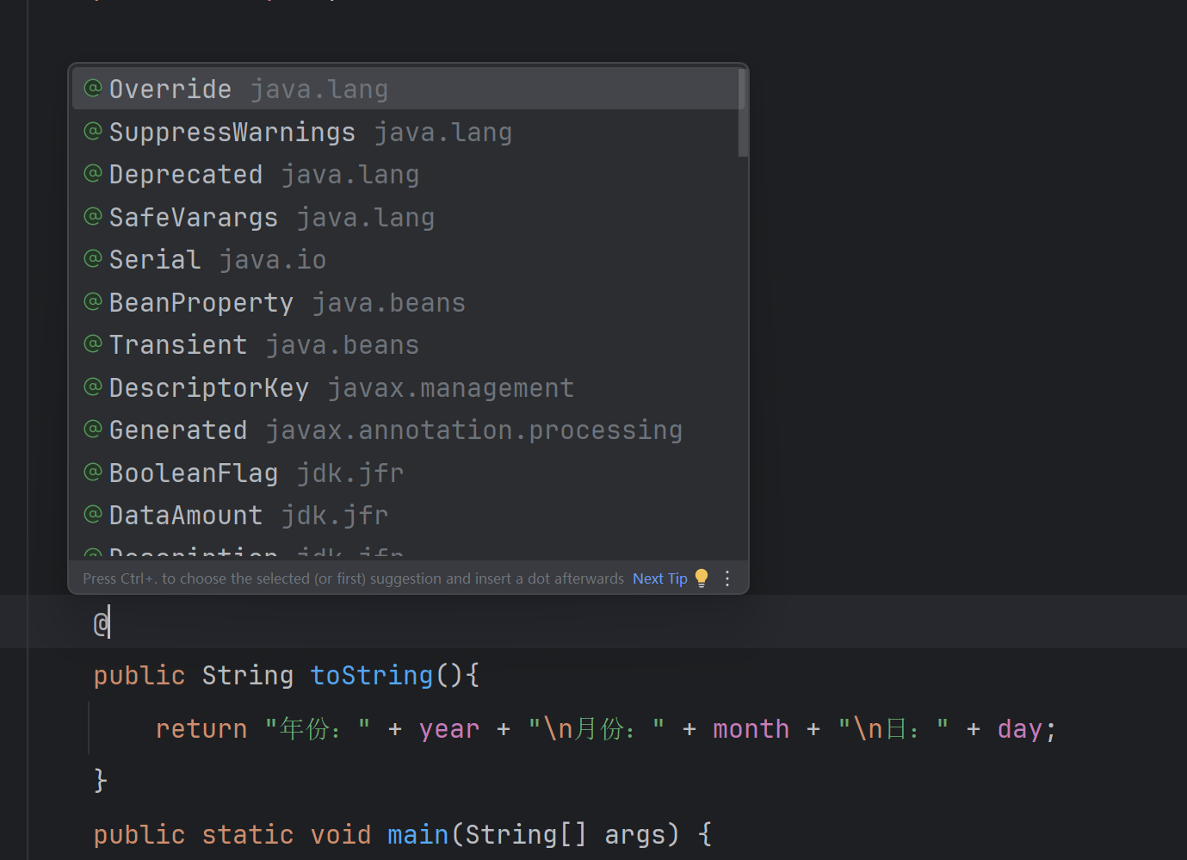
Task: Click the lightbulb tip icon
Action: click(x=702, y=578)
